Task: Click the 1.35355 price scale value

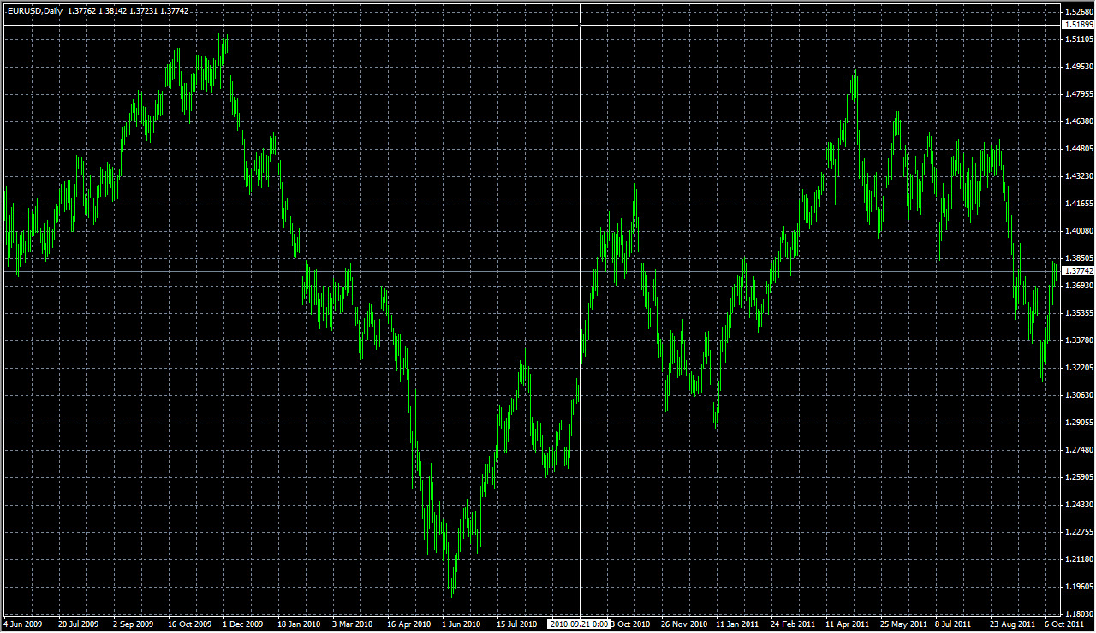Action: [x=1080, y=313]
